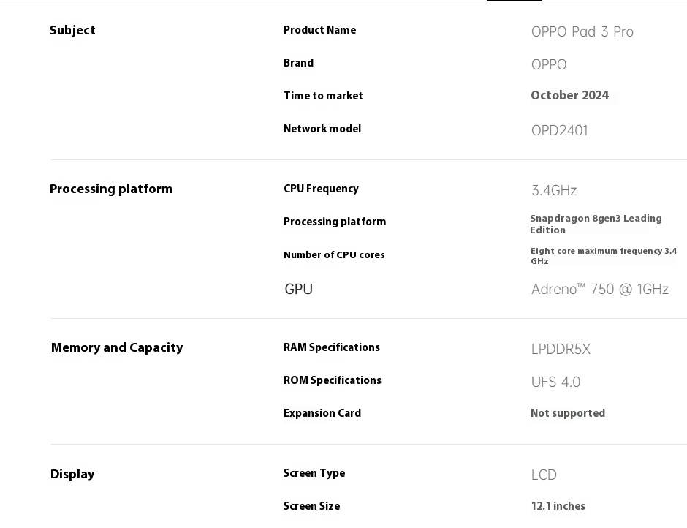Click the Brand value OPPO
687x528 pixels.
(548, 64)
